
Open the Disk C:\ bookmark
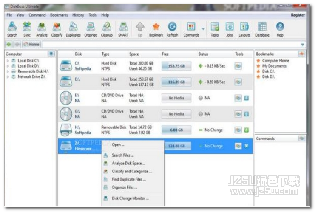pos(268,71)
